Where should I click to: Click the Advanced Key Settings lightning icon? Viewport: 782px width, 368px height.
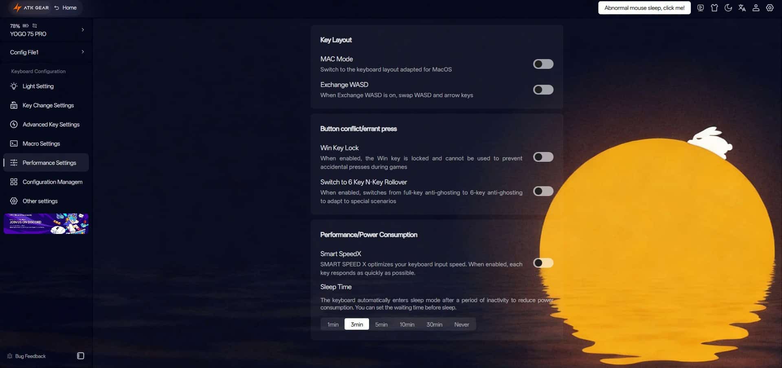(14, 125)
